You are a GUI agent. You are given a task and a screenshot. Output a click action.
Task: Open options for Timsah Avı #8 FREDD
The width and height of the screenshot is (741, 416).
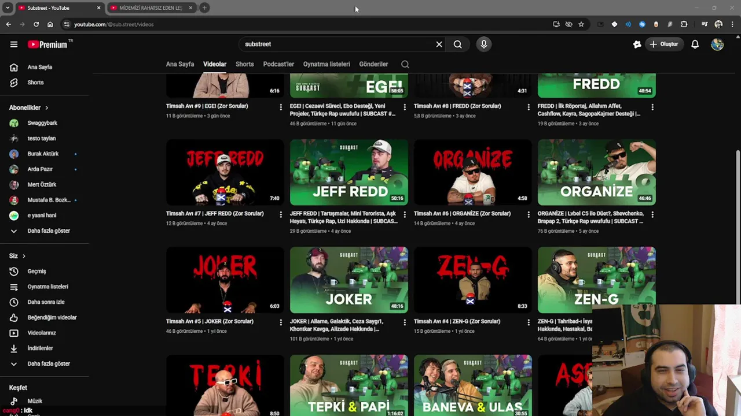[x=529, y=107]
